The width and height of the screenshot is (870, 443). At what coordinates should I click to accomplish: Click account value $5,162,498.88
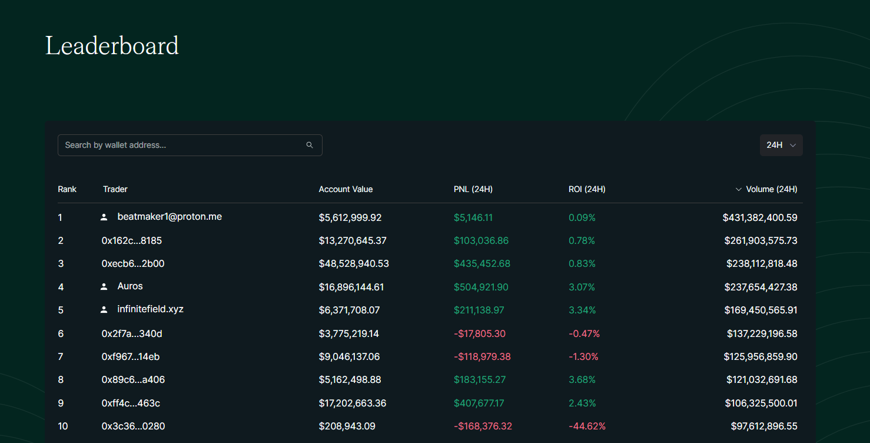pyautogui.click(x=350, y=380)
